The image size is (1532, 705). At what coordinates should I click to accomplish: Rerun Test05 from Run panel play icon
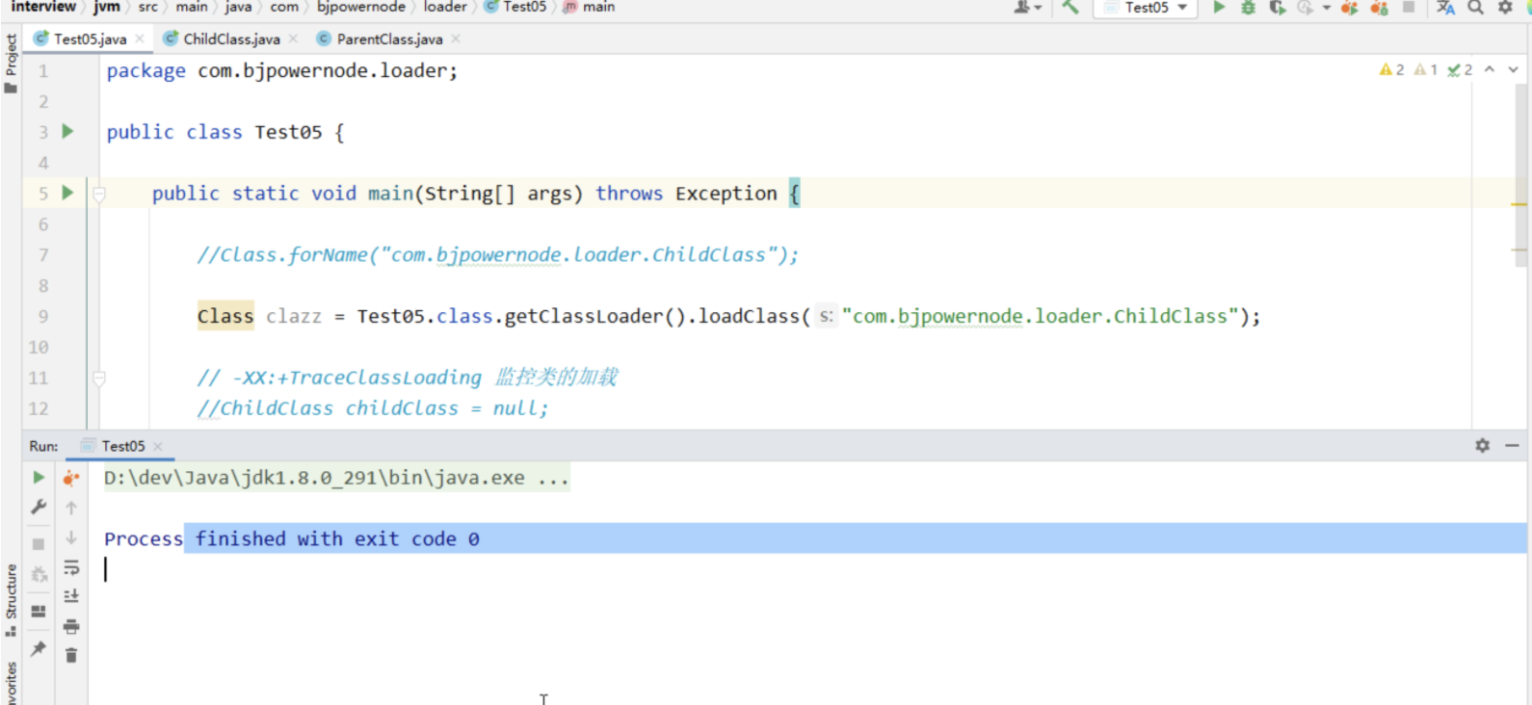pos(39,477)
